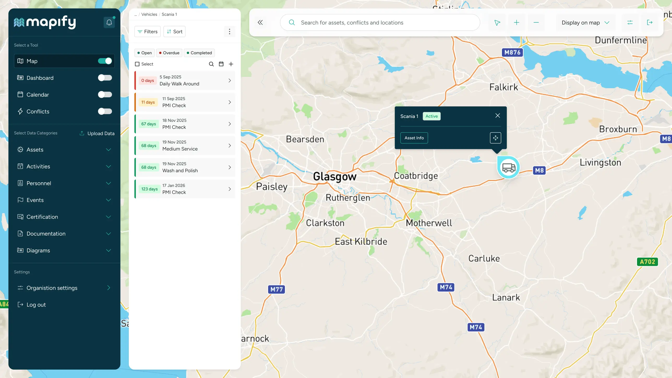The image size is (672, 378).
Task: Open the map filter settings icon
Action: coord(630,22)
